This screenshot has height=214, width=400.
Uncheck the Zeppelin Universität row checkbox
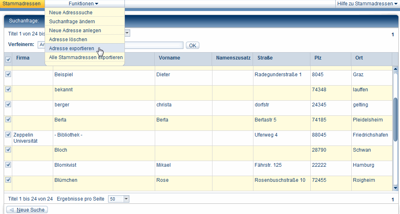[8, 135]
